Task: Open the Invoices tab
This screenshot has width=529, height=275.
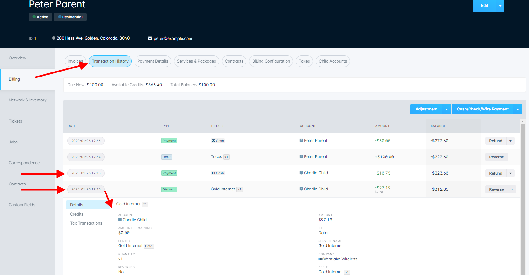Action: point(75,61)
